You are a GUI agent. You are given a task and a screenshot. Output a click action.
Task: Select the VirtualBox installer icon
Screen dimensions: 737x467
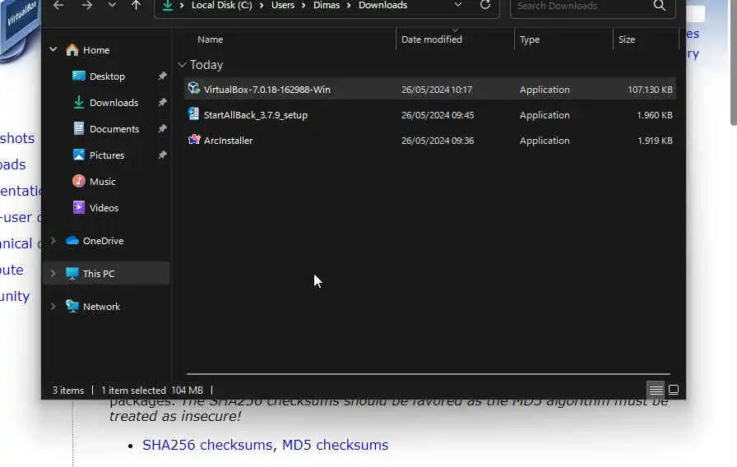(x=193, y=88)
